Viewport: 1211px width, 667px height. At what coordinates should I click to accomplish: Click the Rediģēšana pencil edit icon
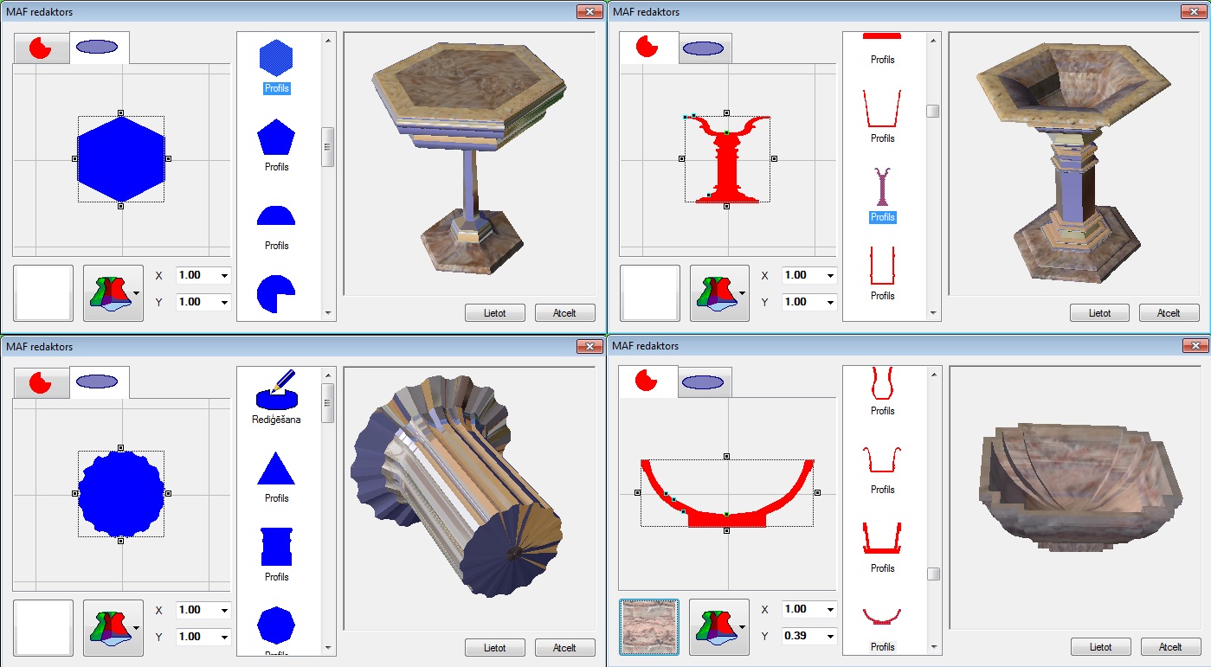point(276,392)
